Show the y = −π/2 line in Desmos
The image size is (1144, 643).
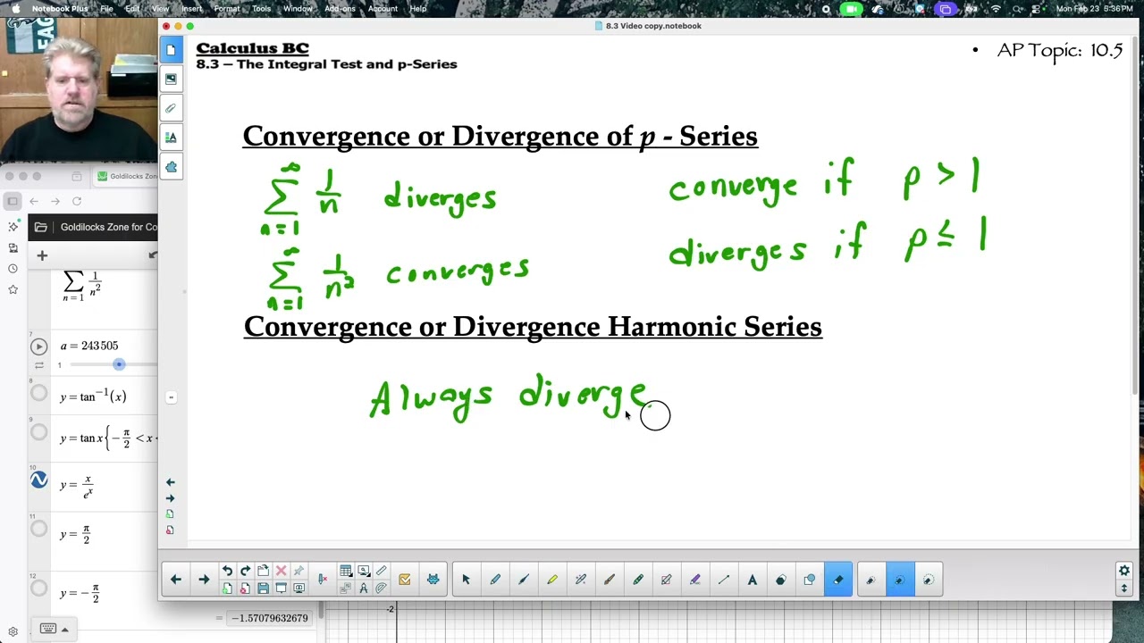[x=38, y=589]
